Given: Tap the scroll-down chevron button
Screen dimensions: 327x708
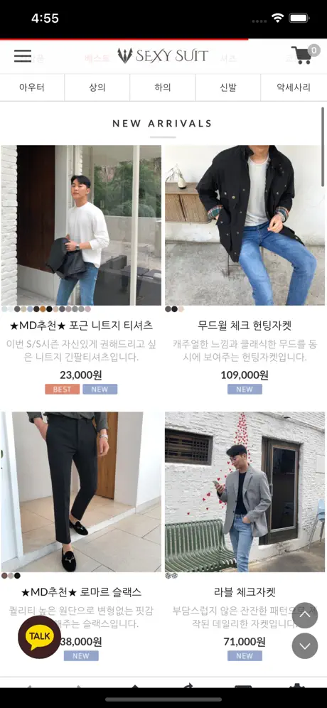Looking at the screenshot, I should pyautogui.click(x=305, y=645).
